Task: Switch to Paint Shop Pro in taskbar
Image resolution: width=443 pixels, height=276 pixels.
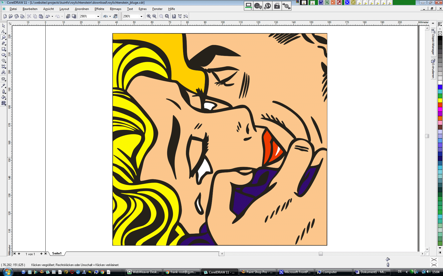Action: click(x=257, y=272)
